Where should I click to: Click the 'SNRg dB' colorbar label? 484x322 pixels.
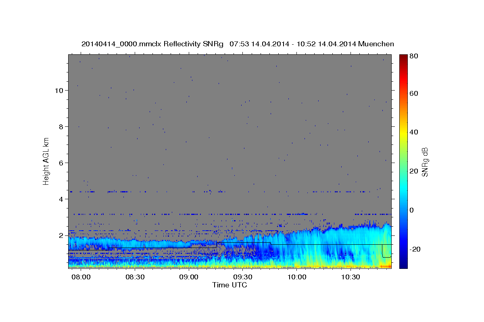pos(425,162)
